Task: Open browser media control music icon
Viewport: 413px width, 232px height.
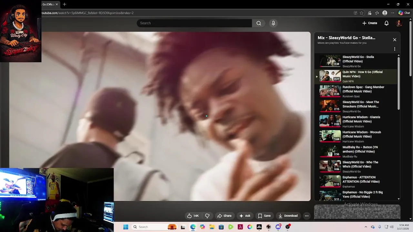Action: pos(369,13)
